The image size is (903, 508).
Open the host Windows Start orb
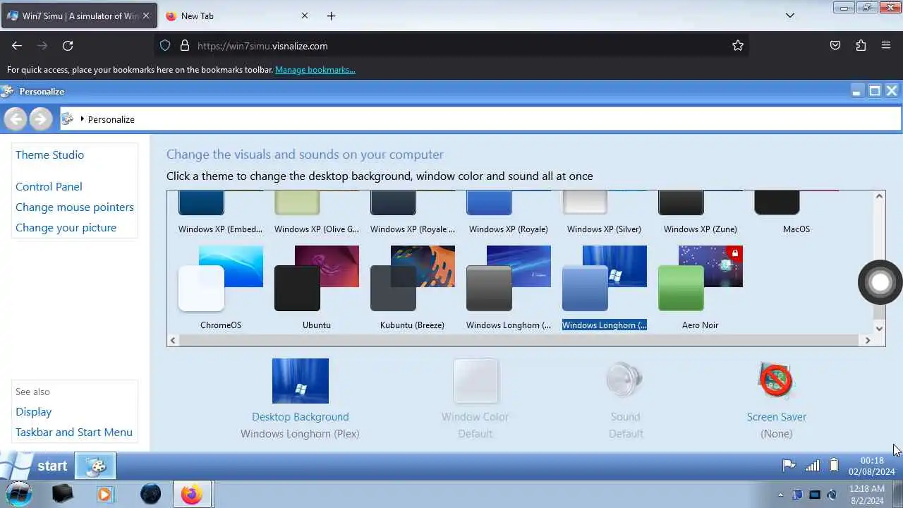19,494
